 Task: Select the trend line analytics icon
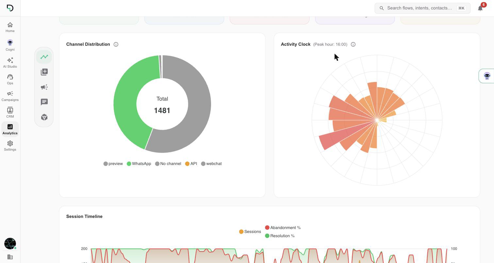pos(44,57)
